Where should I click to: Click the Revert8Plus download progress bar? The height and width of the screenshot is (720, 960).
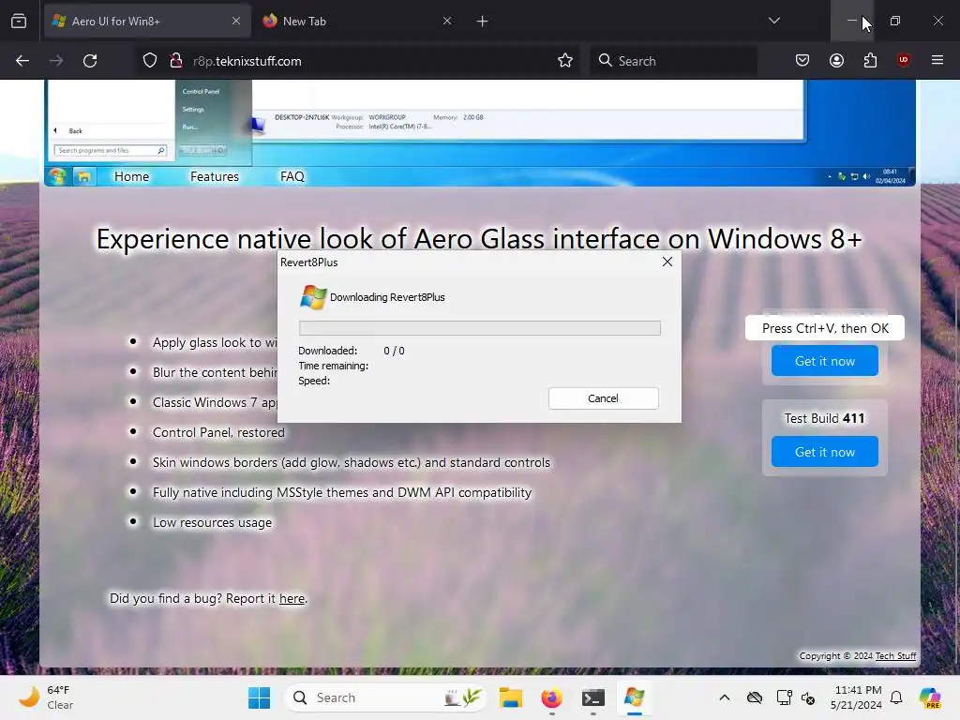(479, 328)
